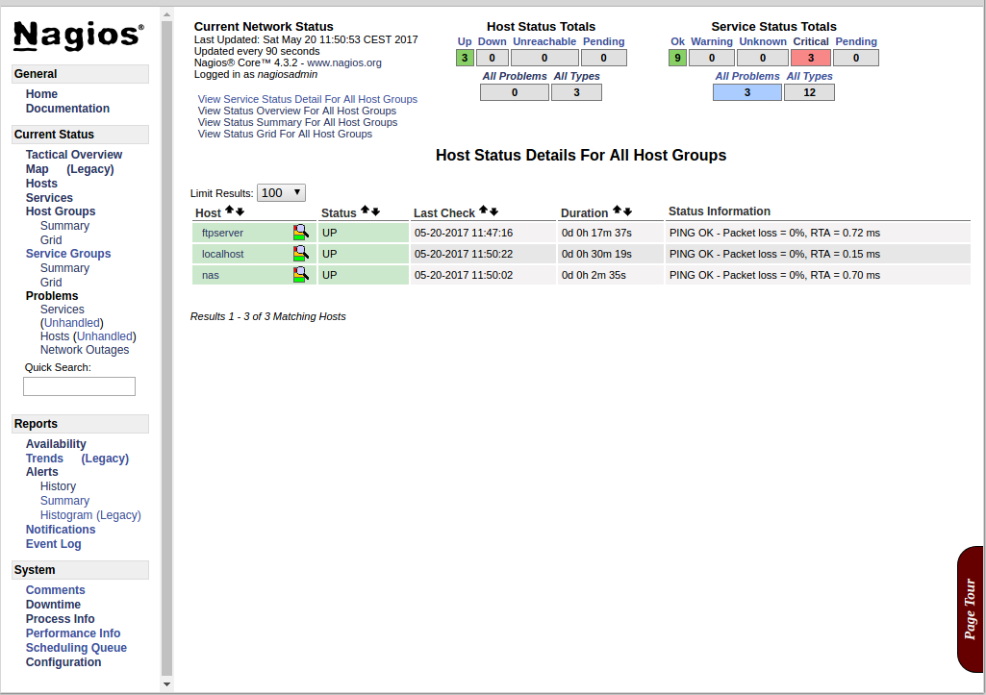Open Downtime under System
986x695 pixels.
[54, 605]
